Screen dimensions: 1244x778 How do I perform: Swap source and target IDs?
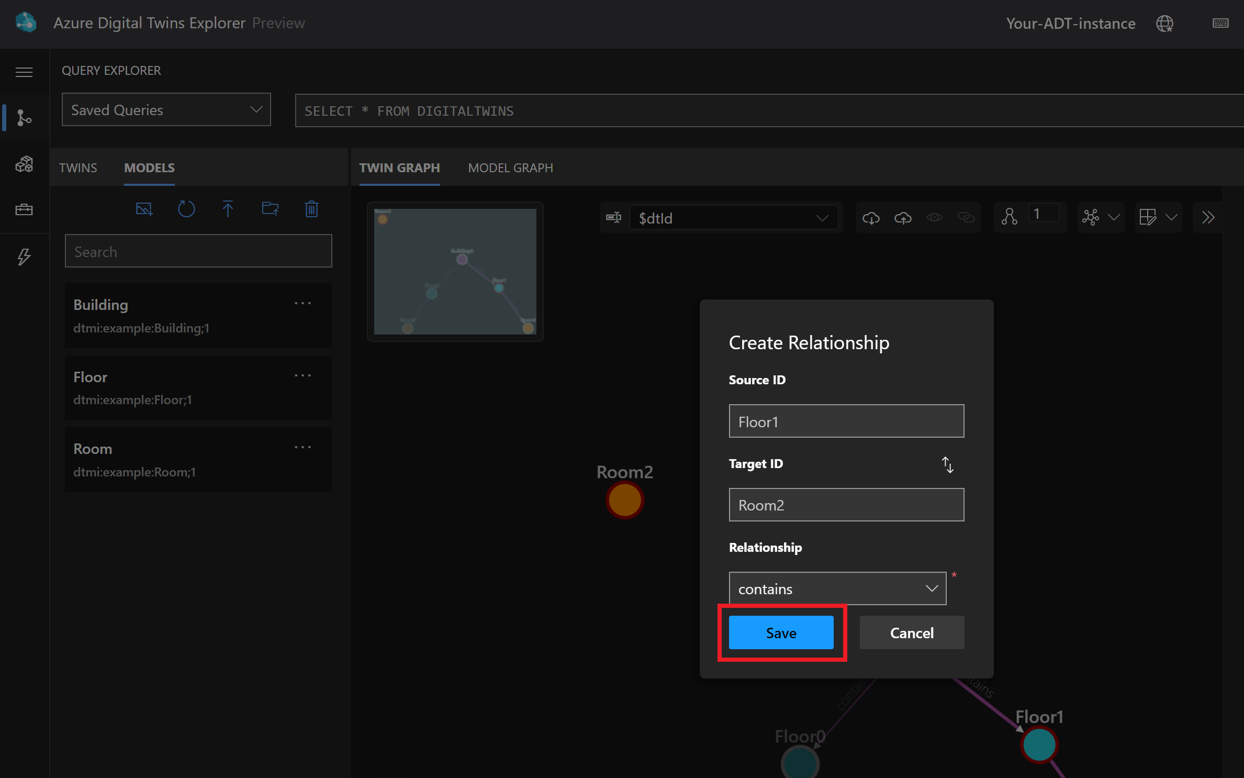click(x=948, y=465)
